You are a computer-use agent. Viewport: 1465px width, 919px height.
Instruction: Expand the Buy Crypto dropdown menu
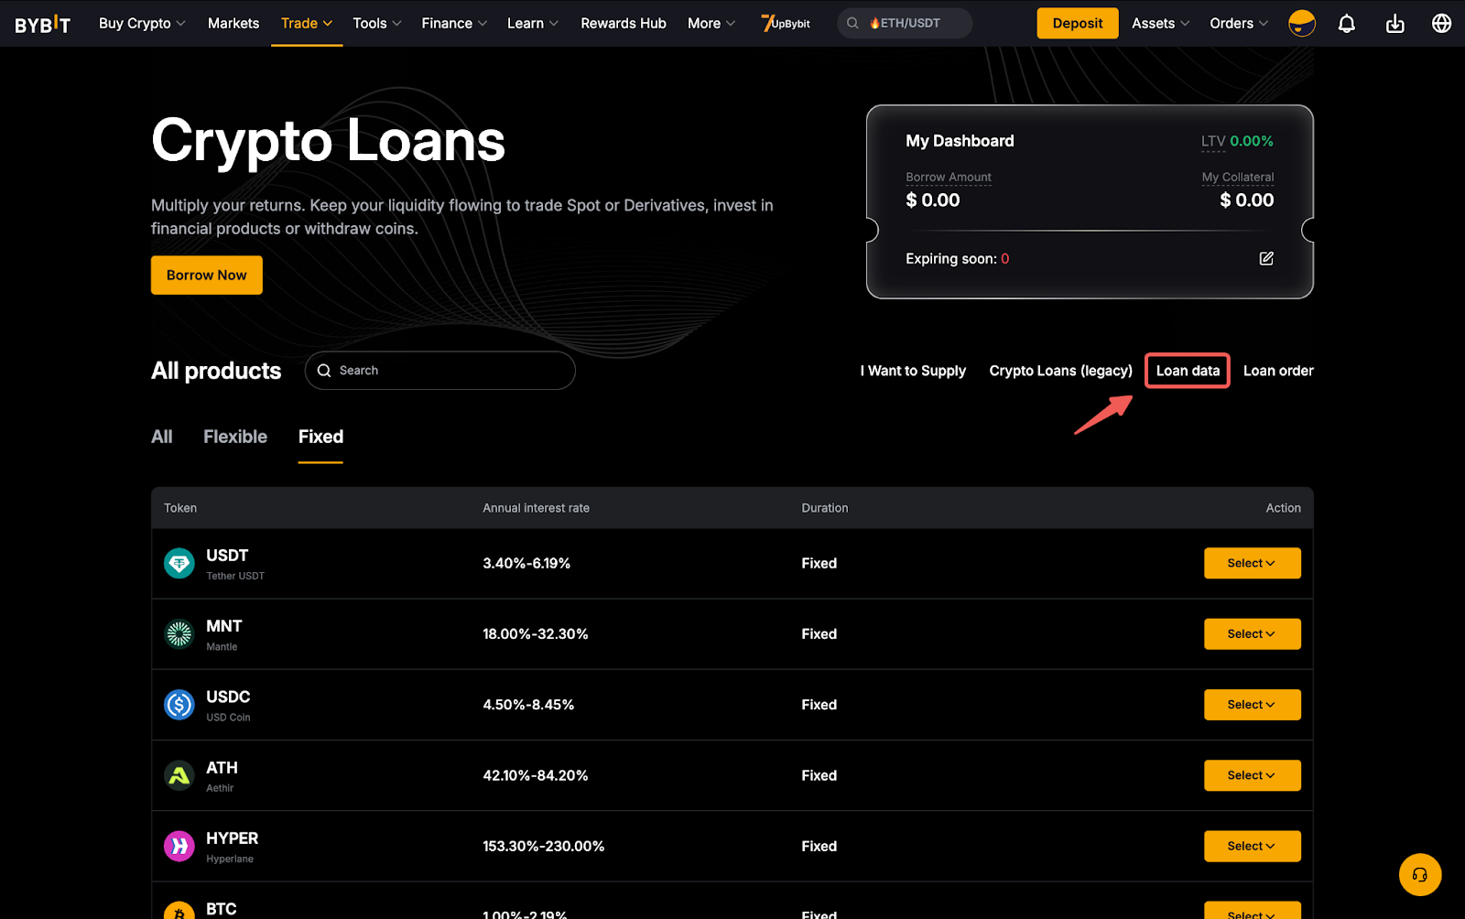click(x=142, y=24)
